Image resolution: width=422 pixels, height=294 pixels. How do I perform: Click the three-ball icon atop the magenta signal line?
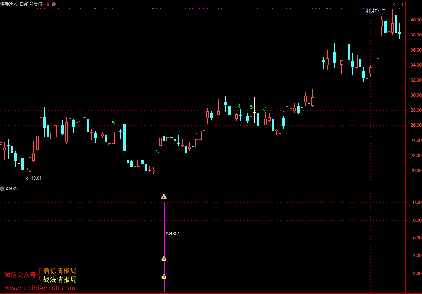(164, 197)
